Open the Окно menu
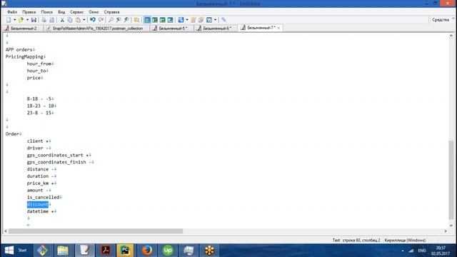This screenshot has width=457, height=257. 94,12
